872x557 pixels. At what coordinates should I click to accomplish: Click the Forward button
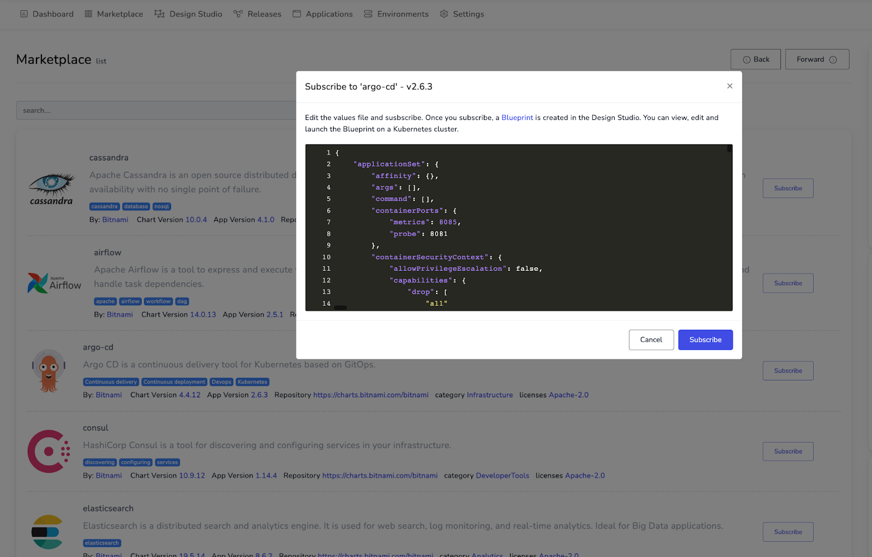pos(817,59)
